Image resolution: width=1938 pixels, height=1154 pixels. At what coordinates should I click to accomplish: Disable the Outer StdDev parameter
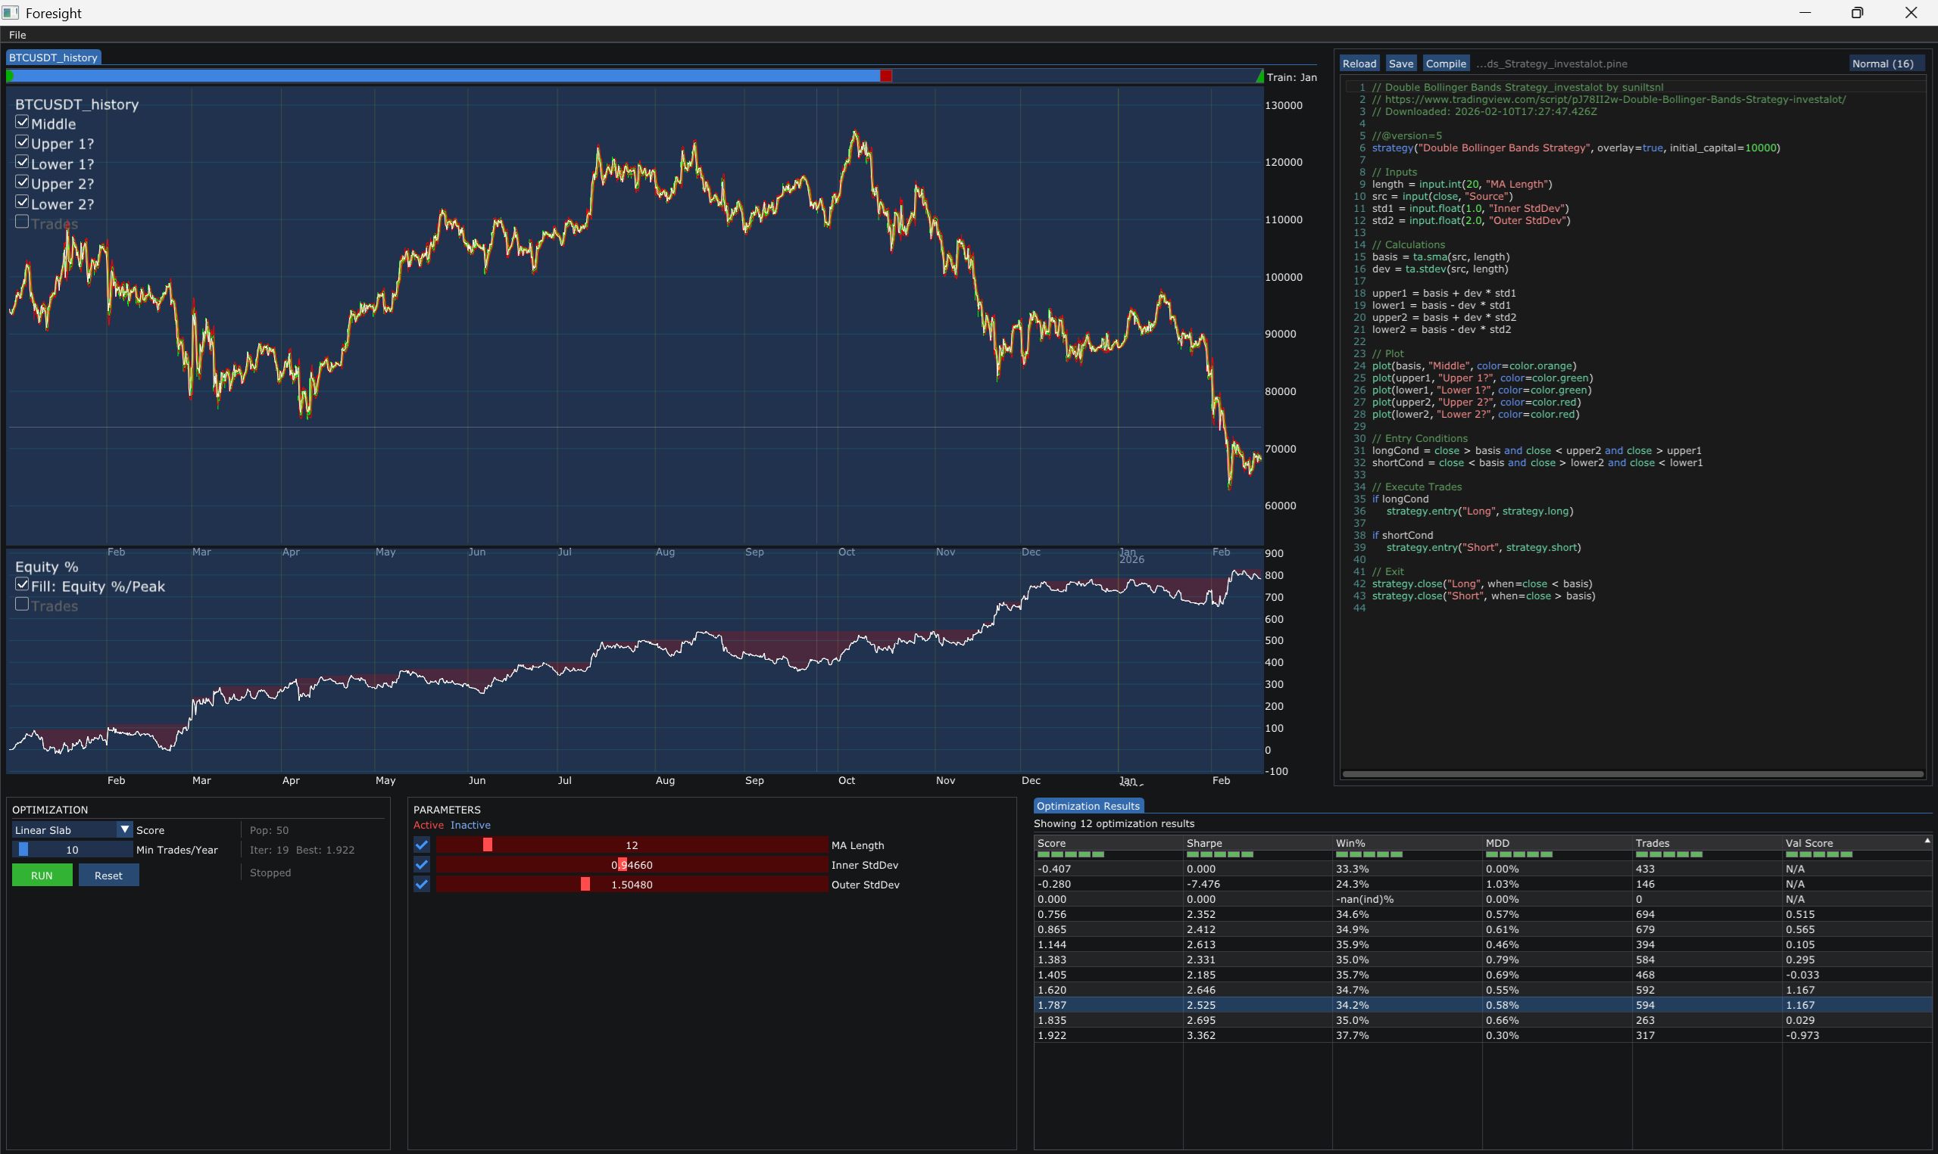421,883
